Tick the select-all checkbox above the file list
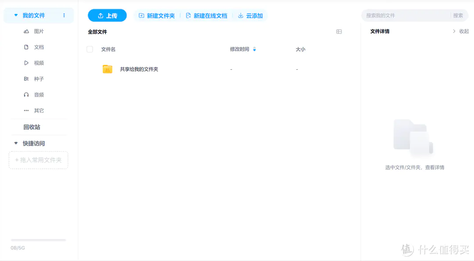This screenshot has height=261, width=474. point(90,50)
